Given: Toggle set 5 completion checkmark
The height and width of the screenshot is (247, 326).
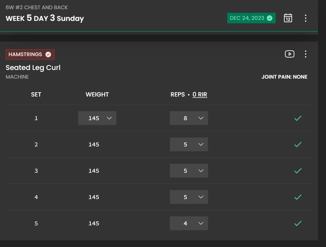Looking at the screenshot, I should 298,223.
